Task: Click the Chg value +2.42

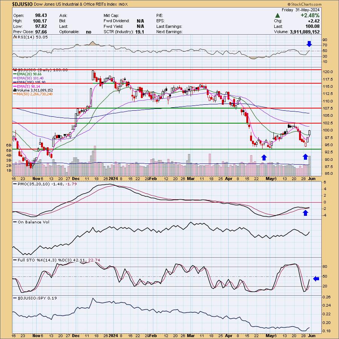Action: point(314,21)
